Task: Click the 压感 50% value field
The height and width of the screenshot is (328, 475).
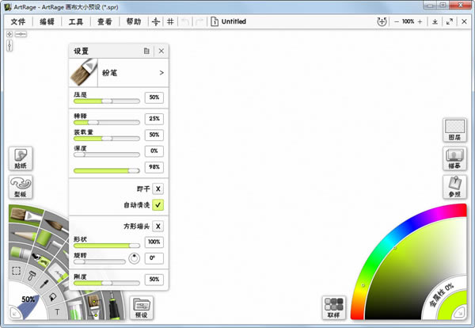Action: point(154,97)
